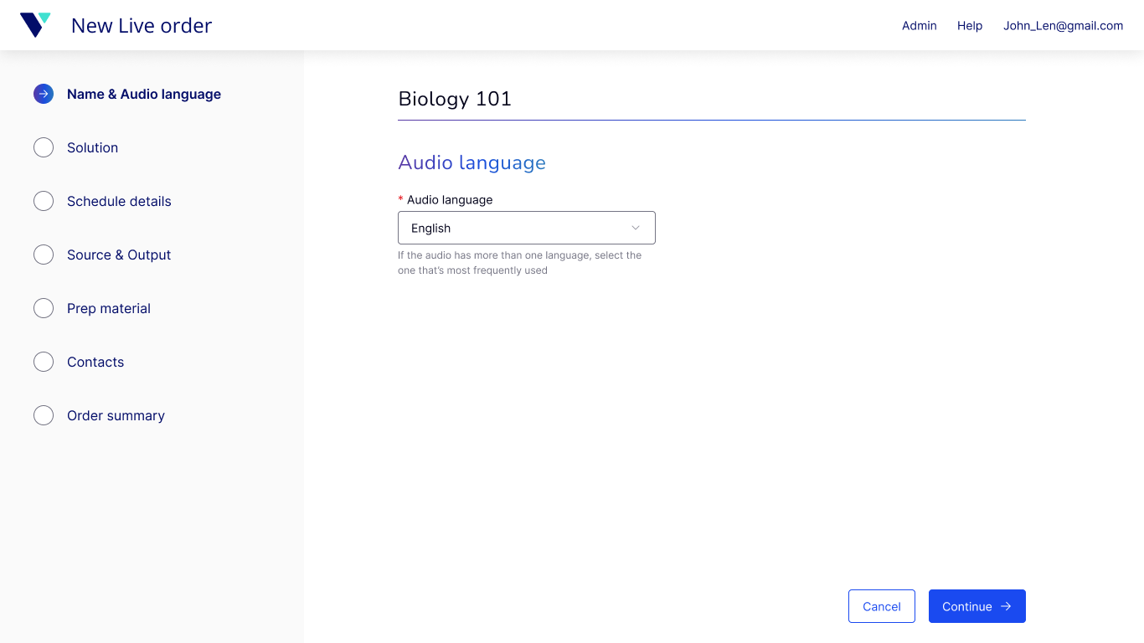The image size is (1144, 643).
Task: Click the New Live order title
Action: (142, 25)
